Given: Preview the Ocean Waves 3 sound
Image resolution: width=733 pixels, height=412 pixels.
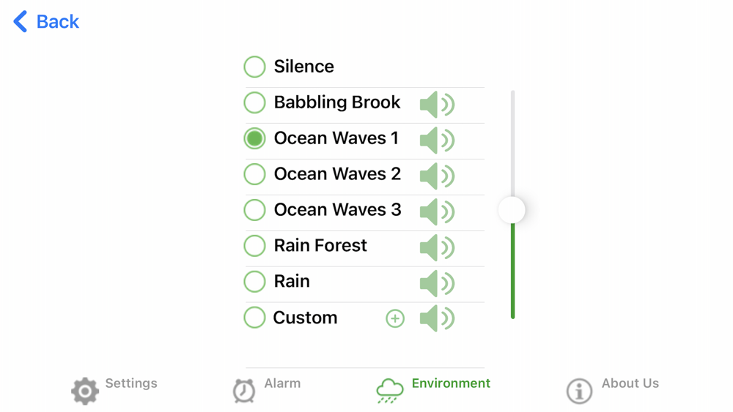Looking at the screenshot, I should click(437, 212).
